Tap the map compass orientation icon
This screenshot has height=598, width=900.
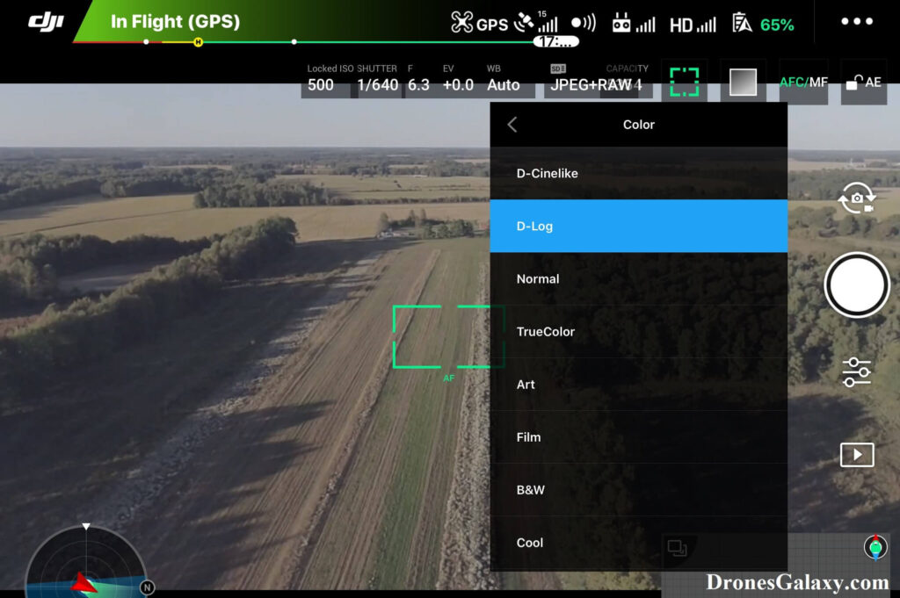click(x=875, y=548)
